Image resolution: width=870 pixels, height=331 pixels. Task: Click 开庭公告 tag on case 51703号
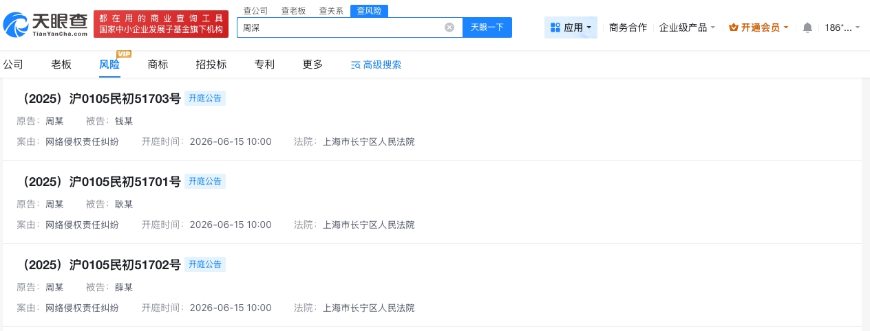[x=205, y=98]
